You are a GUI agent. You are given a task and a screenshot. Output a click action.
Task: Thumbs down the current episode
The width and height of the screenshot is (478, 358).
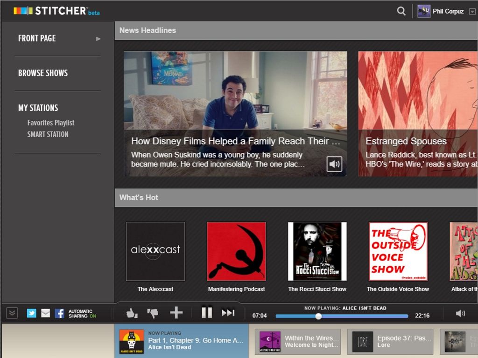[x=153, y=313]
